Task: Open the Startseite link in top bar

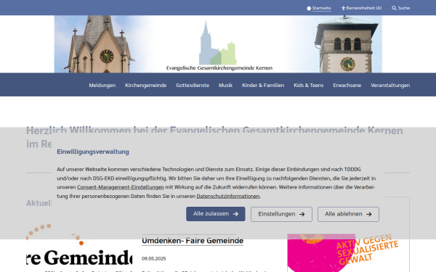Action: pyautogui.click(x=321, y=8)
